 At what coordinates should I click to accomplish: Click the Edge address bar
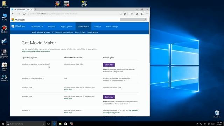(x=74, y=14)
